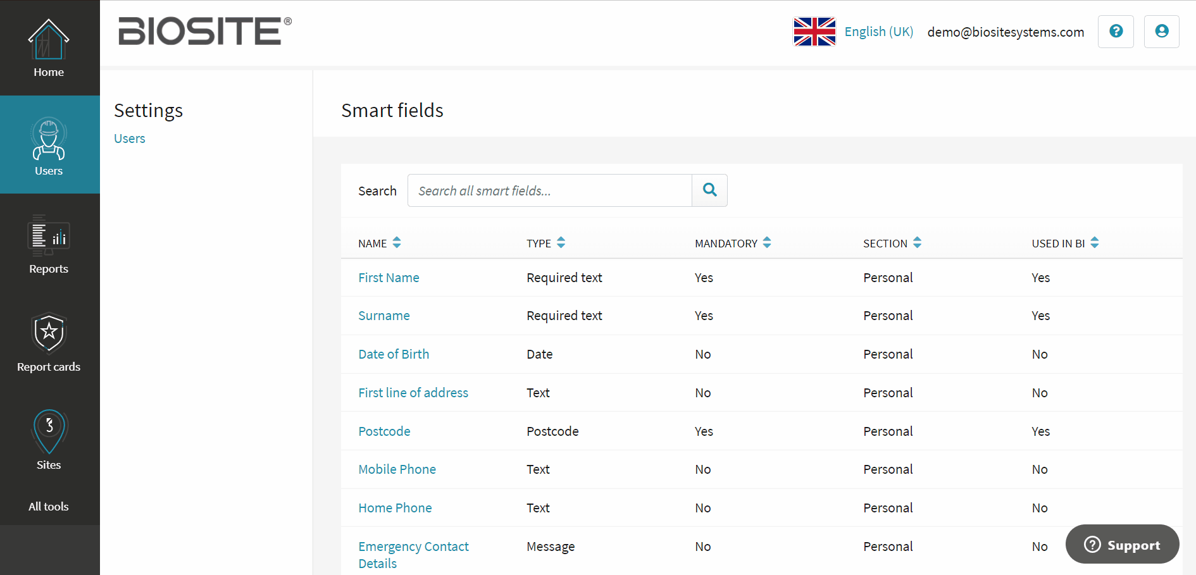Sort by Mandatory column arrows
The height and width of the screenshot is (575, 1196).
[767, 242]
